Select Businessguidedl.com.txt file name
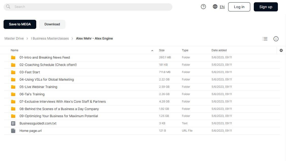The height and width of the screenshot is (161, 286). [x=38, y=123]
